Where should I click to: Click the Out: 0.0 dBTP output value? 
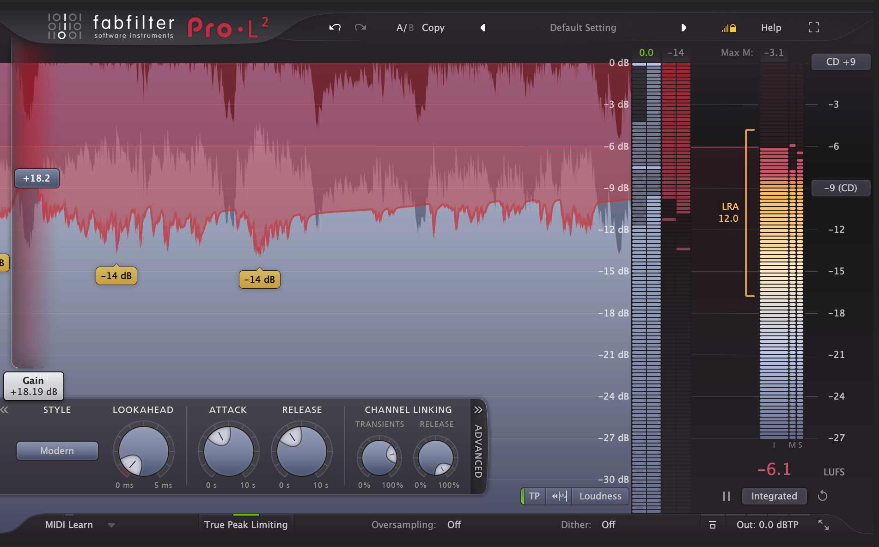[768, 525]
